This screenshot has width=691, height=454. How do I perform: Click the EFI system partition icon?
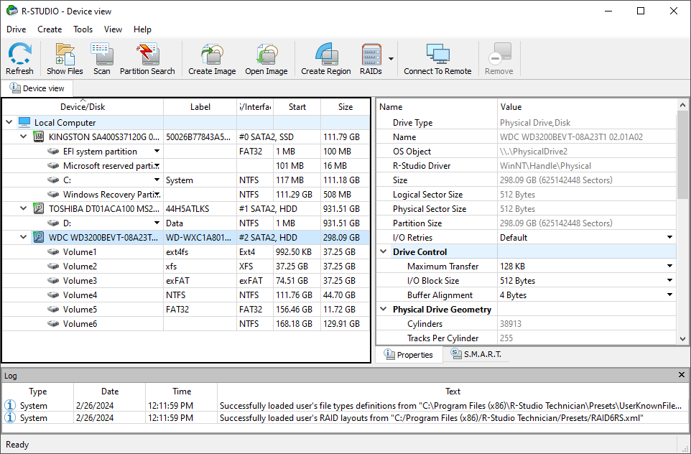53,152
